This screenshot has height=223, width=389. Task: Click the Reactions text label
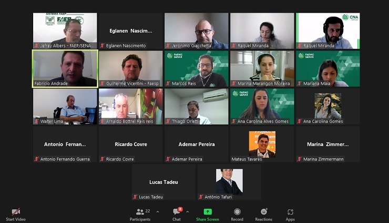pyautogui.click(x=264, y=219)
